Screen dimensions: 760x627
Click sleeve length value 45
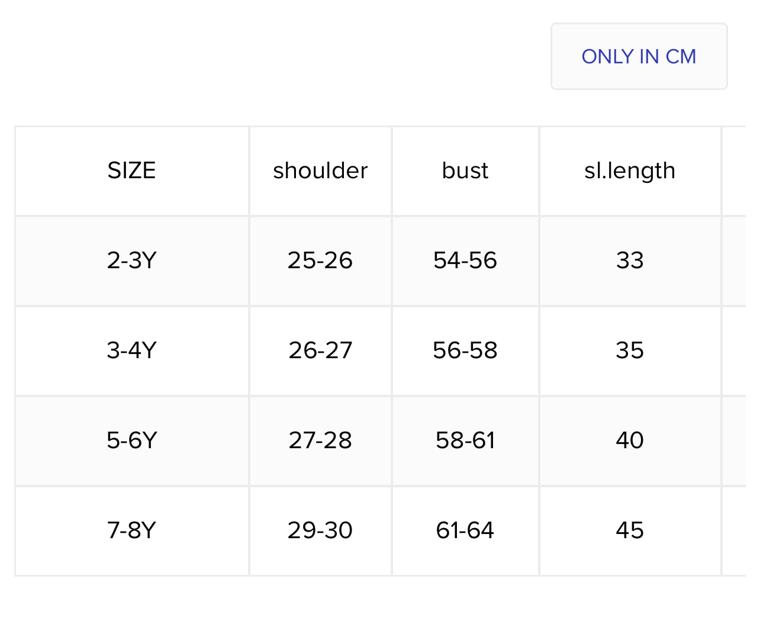630,530
